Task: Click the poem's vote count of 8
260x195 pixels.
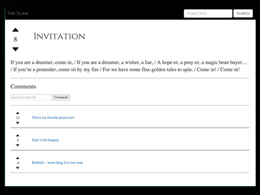Action: coord(15,39)
